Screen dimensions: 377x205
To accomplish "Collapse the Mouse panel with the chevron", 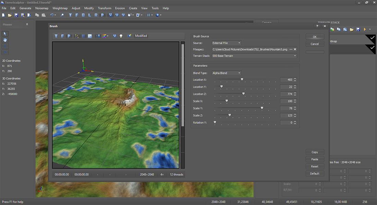I will tap(27, 24).
